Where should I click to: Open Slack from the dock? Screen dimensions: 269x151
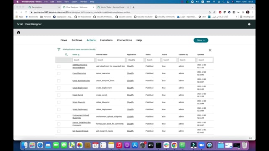tap(166, 145)
